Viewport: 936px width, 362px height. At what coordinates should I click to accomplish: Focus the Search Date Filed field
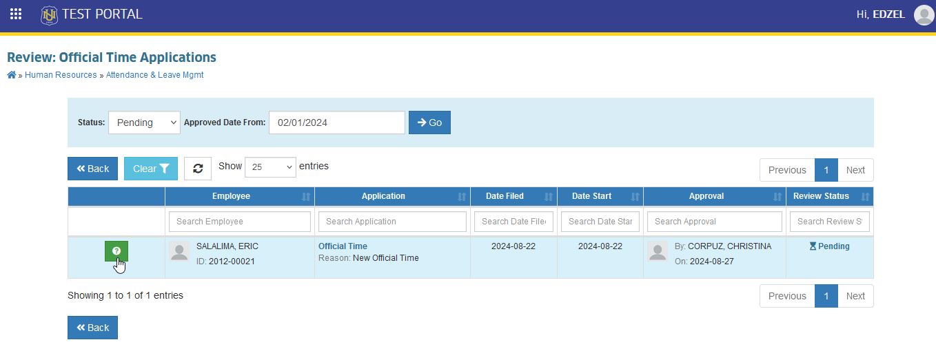pos(513,222)
